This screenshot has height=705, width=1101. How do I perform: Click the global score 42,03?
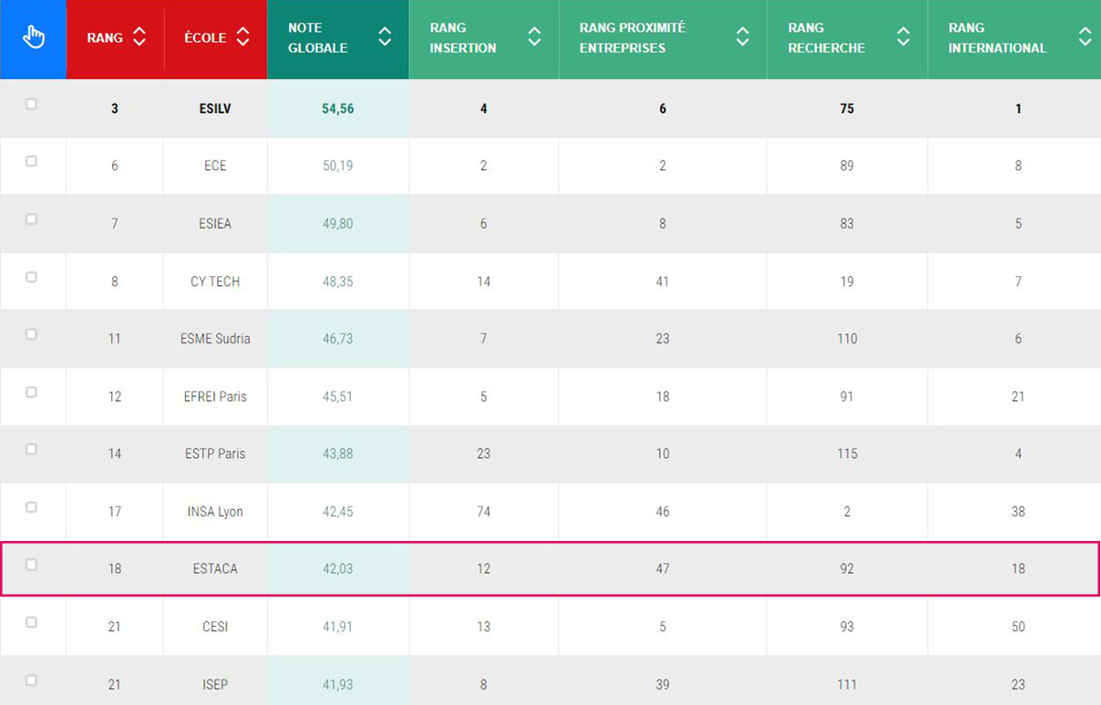[338, 568]
